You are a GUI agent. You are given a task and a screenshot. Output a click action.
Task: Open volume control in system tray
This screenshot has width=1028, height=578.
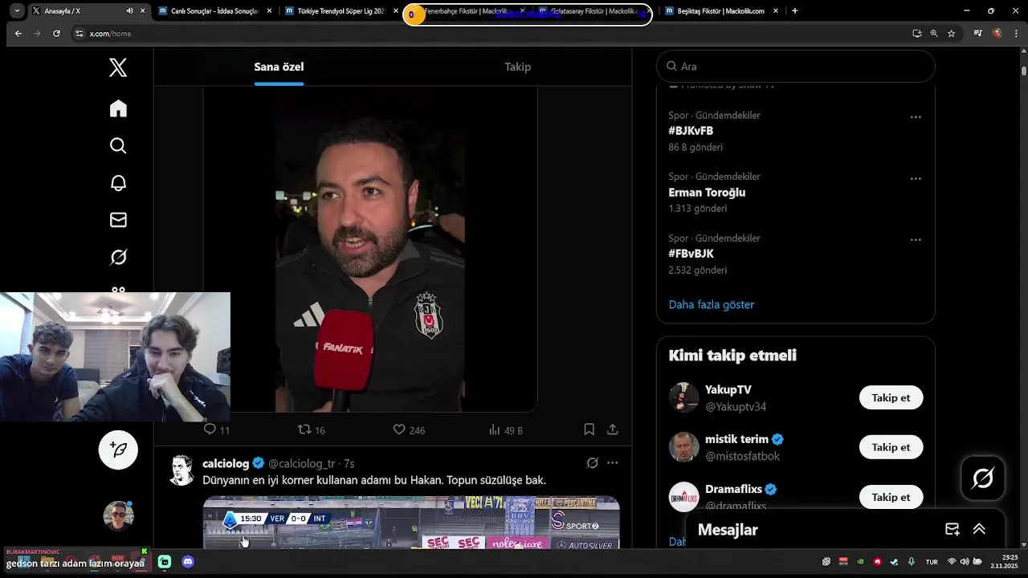point(964,562)
